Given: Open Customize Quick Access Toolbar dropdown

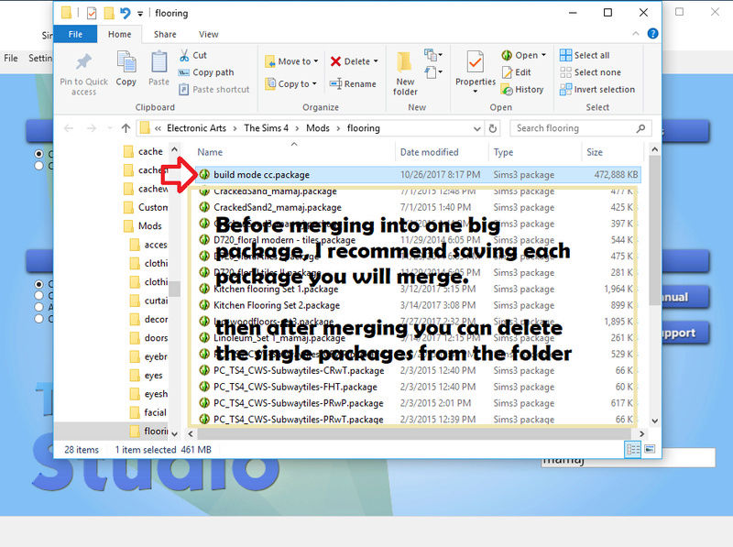Looking at the screenshot, I should point(140,14).
